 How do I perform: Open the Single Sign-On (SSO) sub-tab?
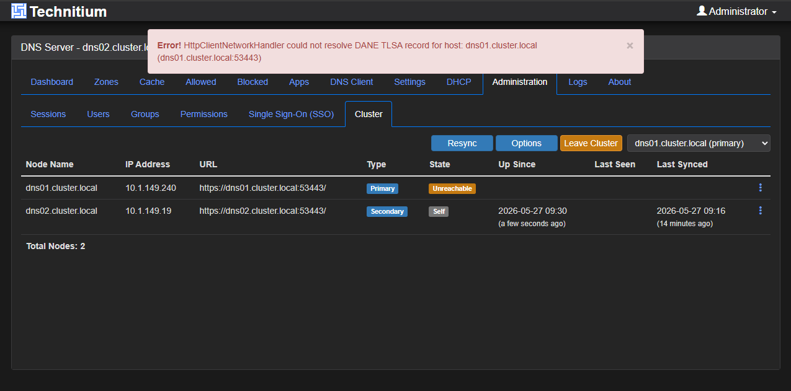coord(291,114)
